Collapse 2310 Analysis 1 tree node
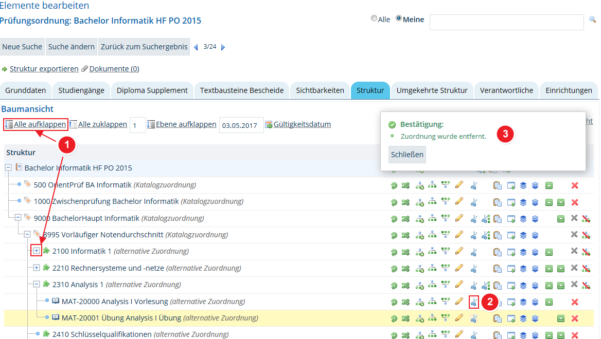The image size is (601, 339). pos(37,284)
